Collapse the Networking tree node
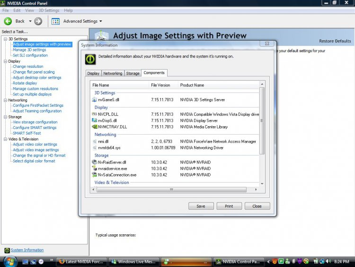The width and height of the screenshot is (355, 267). pyautogui.click(x=5, y=100)
